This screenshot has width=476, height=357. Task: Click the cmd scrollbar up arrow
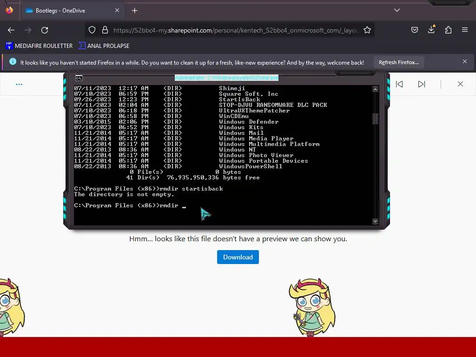coord(375,89)
